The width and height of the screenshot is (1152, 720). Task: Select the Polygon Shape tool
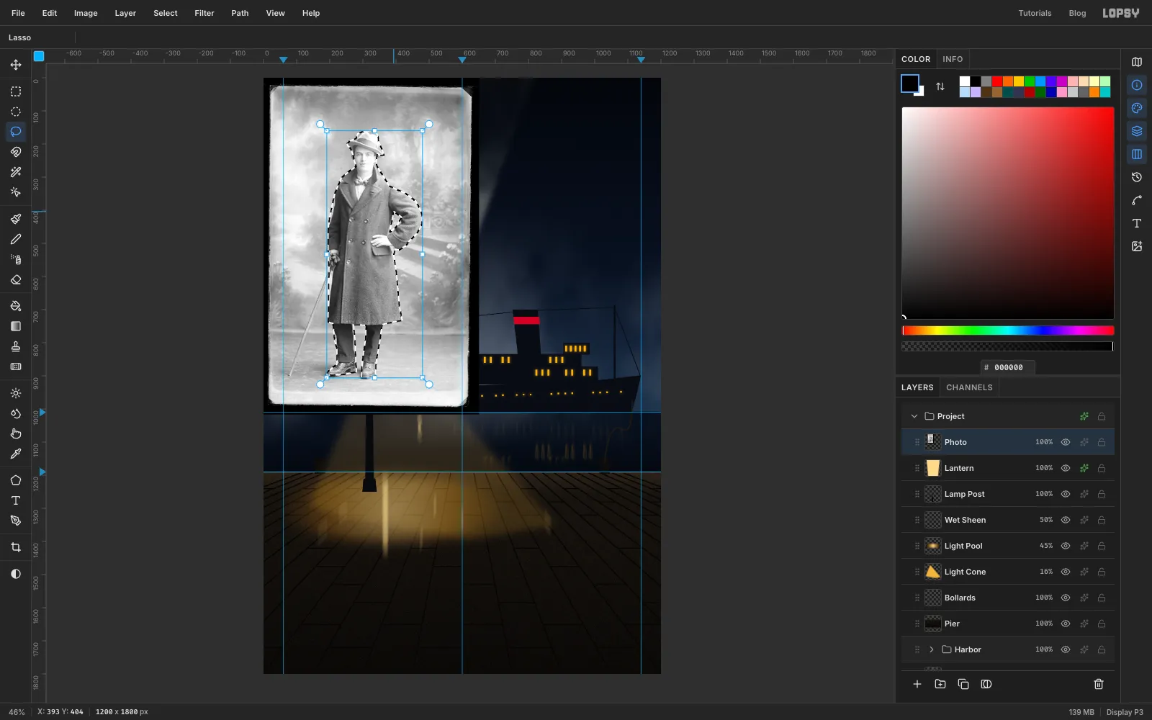pos(16,480)
